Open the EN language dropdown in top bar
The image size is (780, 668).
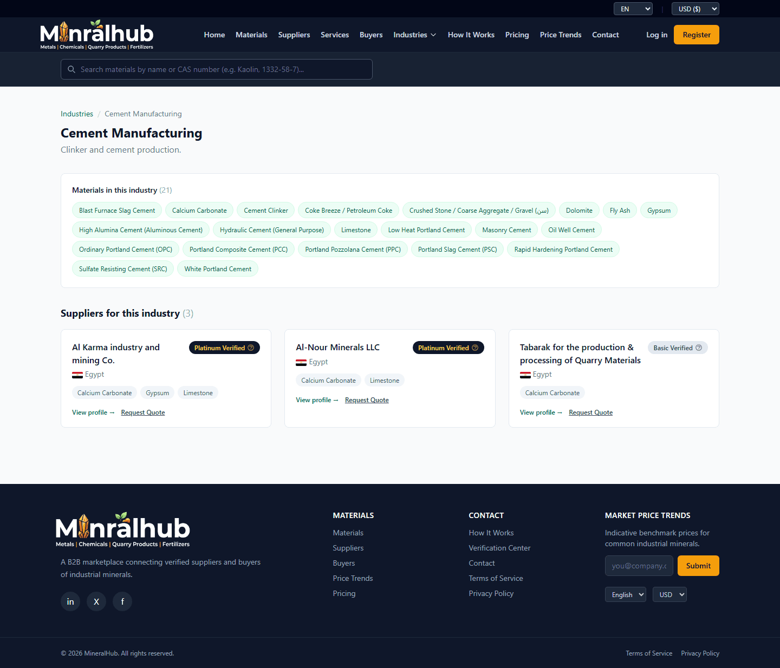point(633,9)
